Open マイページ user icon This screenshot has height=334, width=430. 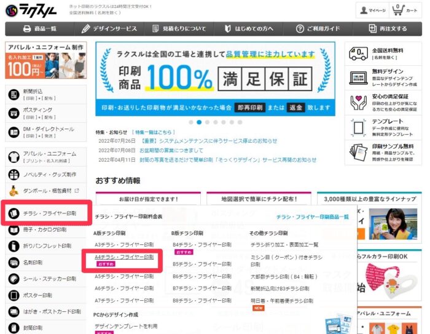point(364,10)
